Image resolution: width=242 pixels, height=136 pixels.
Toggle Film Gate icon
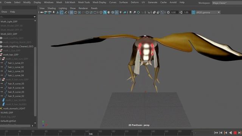(x=75, y=12)
